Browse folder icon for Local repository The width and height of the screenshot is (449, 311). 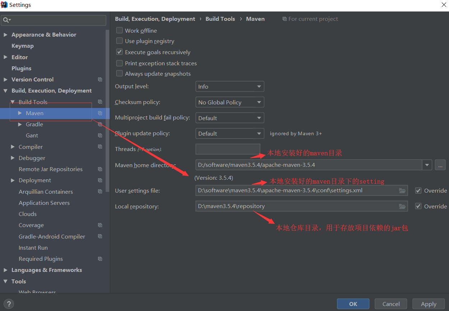402,206
